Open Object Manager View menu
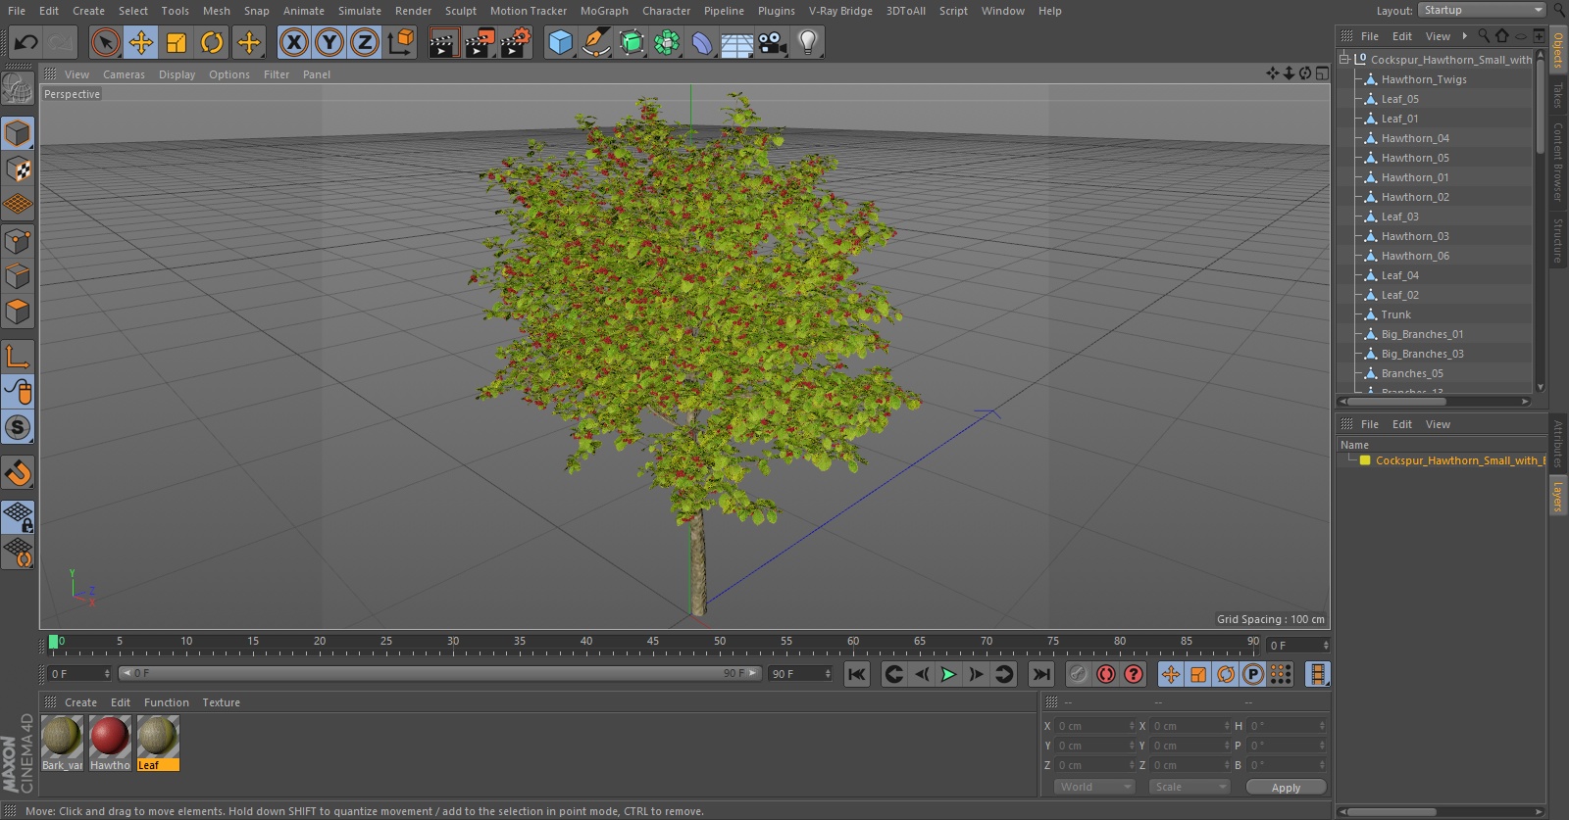The image size is (1569, 820). [x=1438, y=36]
